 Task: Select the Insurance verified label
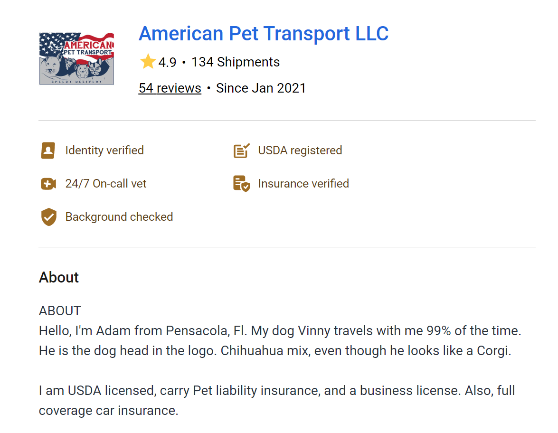click(x=303, y=184)
